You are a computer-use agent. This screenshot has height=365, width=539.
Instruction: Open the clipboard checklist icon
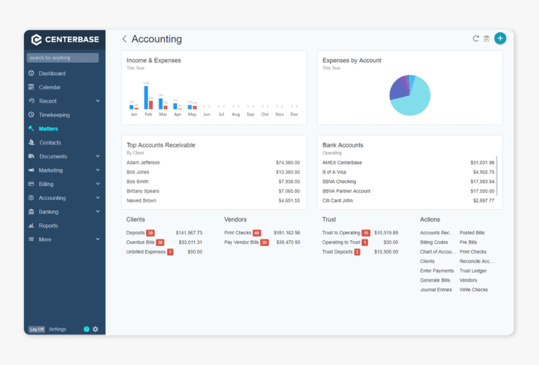(x=486, y=38)
